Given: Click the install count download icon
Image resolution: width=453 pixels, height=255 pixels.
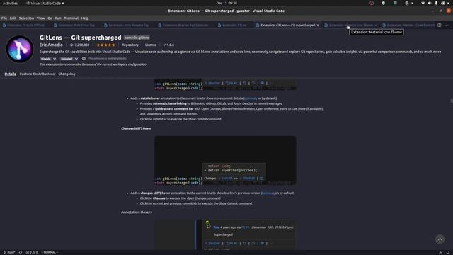Looking at the screenshot, I should pos(71,45).
